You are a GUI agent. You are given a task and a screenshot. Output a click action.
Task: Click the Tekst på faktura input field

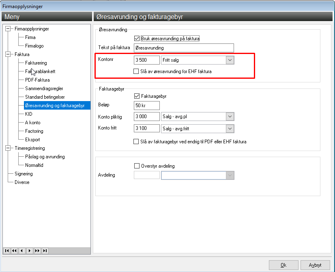[184, 48]
